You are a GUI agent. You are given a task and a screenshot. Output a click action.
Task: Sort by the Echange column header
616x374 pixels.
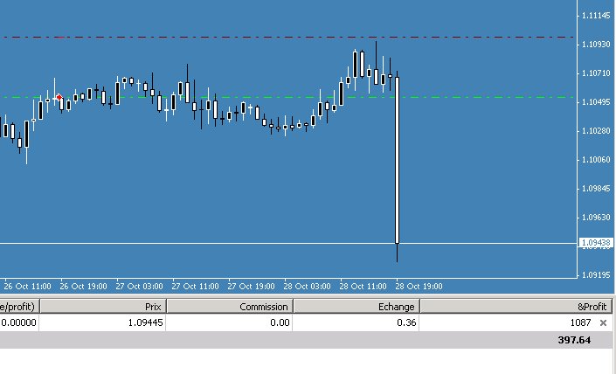coord(356,306)
